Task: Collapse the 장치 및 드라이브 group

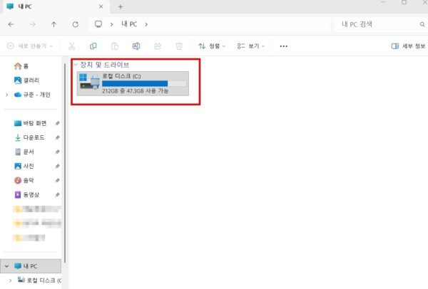Action: coord(76,65)
